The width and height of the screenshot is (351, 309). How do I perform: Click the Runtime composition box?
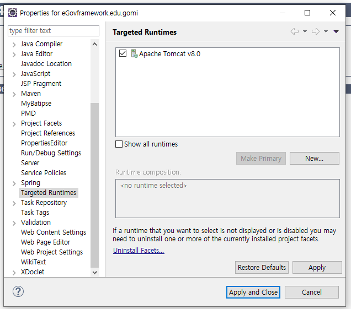point(227,198)
